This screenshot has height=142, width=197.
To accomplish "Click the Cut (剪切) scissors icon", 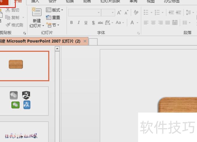I will [x=8, y=10].
